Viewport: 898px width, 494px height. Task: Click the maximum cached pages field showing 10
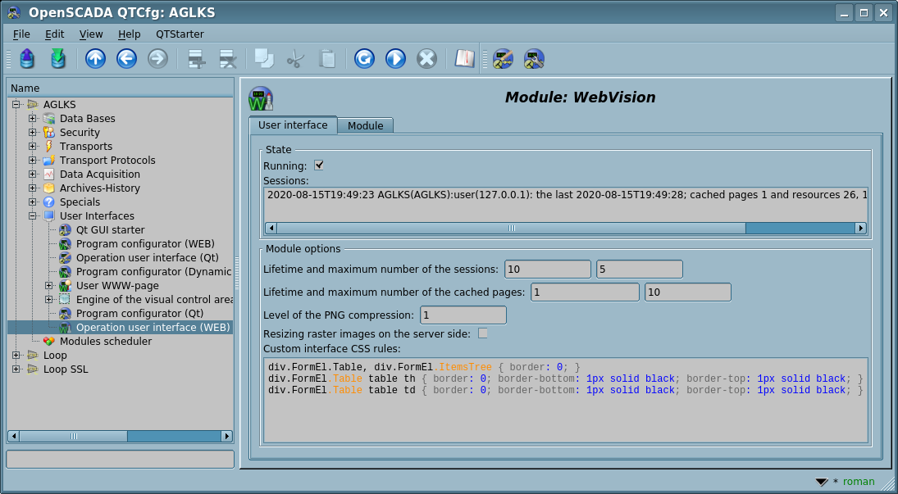tap(688, 292)
